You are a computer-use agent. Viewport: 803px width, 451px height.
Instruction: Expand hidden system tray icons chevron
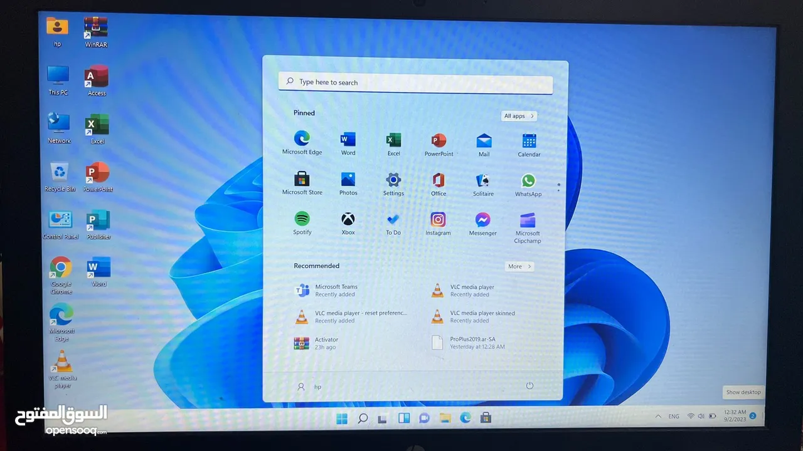point(658,416)
